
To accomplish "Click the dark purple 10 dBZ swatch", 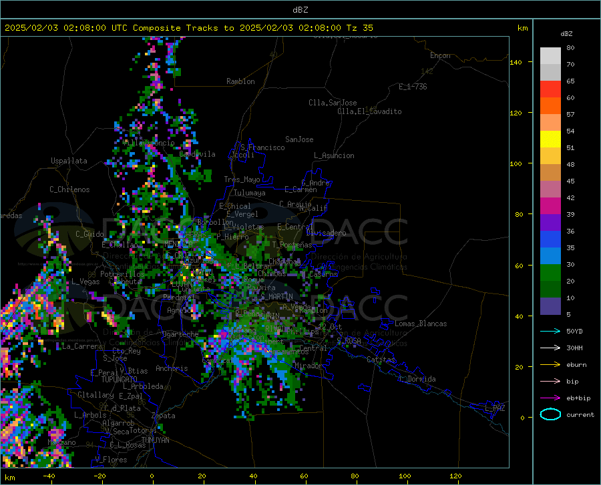I will click(x=550, y=306).
